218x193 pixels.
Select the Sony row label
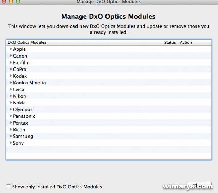click(18, 143)
